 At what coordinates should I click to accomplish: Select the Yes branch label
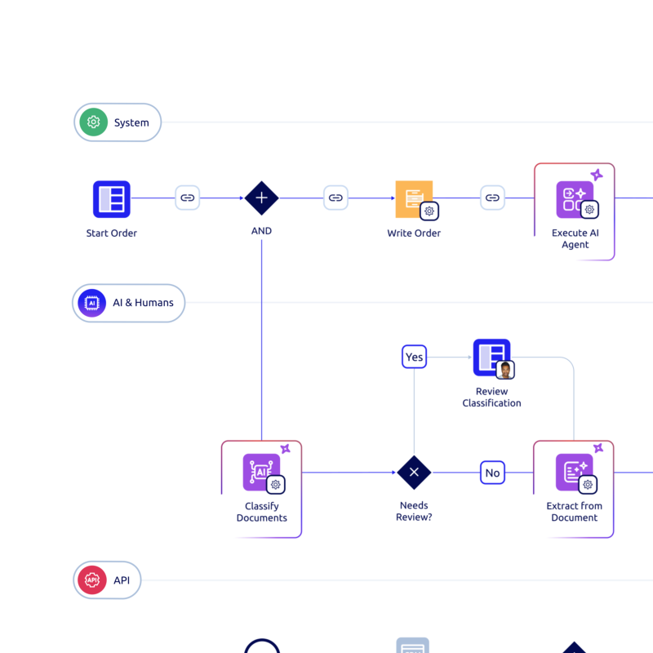414,357
